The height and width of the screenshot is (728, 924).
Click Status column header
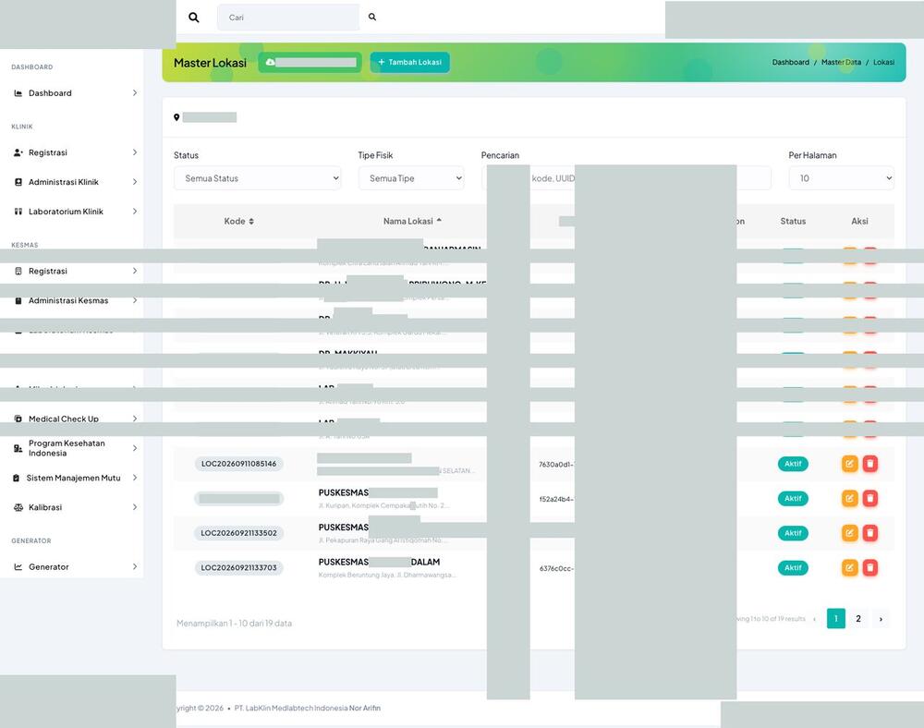(x=793, y=221)
